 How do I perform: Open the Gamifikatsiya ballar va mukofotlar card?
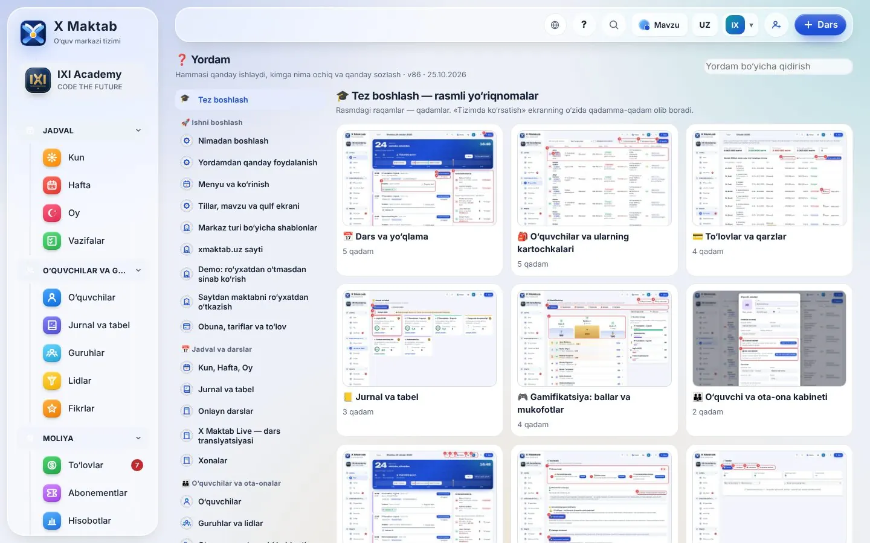(x=594, y=360)
